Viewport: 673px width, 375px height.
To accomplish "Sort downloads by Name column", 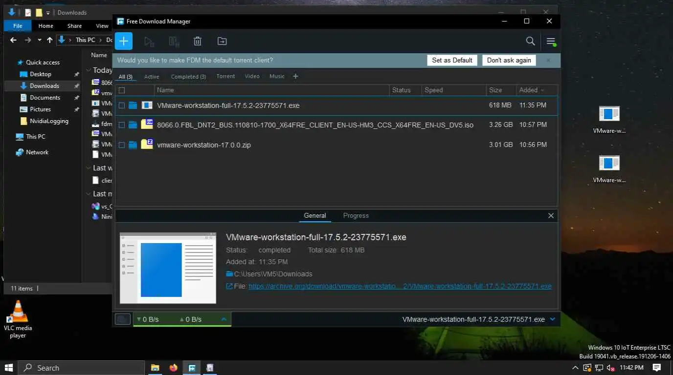I will tap(165, 90).
